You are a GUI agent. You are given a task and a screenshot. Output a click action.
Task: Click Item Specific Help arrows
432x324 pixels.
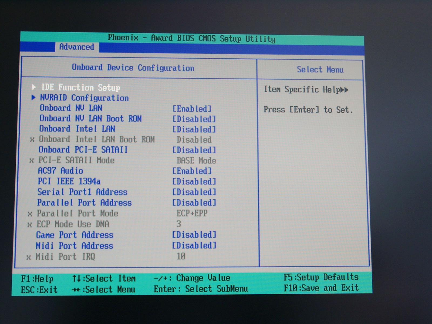pyautogui.click(x=344, y=90)
